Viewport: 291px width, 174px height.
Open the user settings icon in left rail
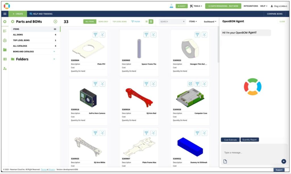point(5,69)
